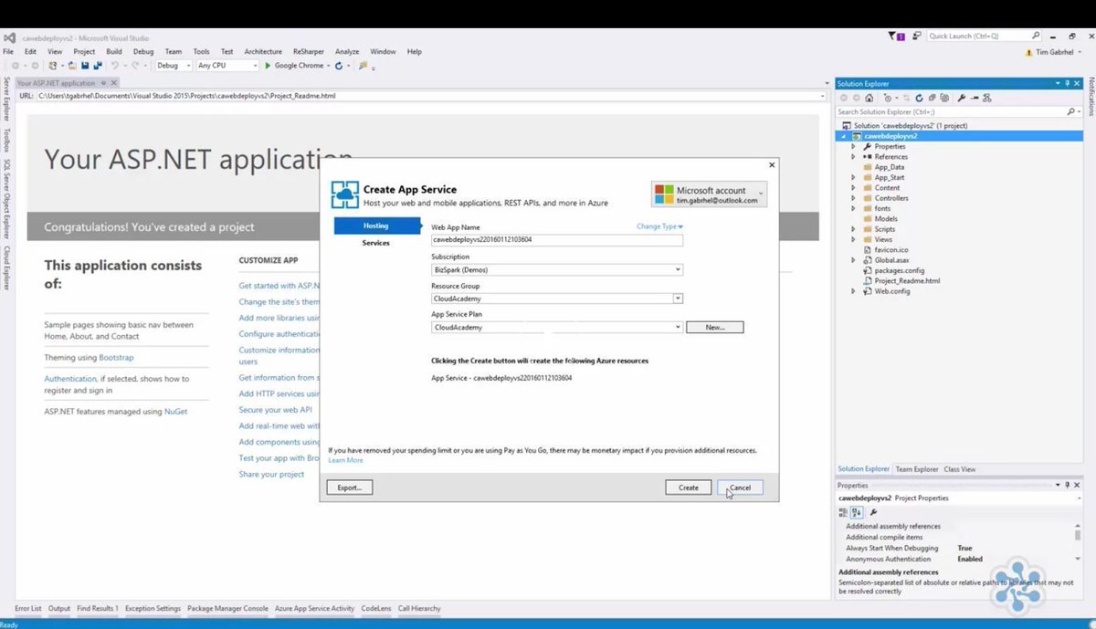Expand Web.config node in Solution Explorer
1096x629 pixels.
[854, 291]
